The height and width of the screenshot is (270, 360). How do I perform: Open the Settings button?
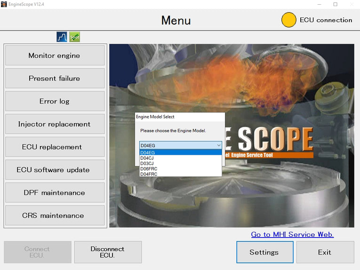point(264,252)
